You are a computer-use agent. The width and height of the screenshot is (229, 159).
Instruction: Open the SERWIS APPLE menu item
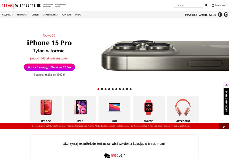[50, 14]
